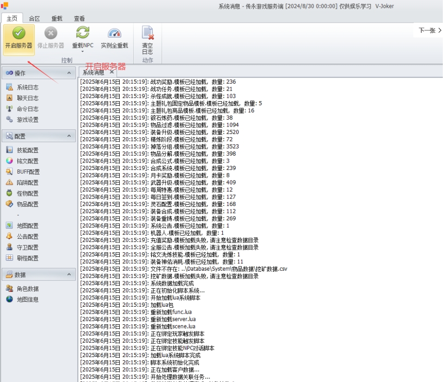Collapse the 操作 panel group

point(69,73)
